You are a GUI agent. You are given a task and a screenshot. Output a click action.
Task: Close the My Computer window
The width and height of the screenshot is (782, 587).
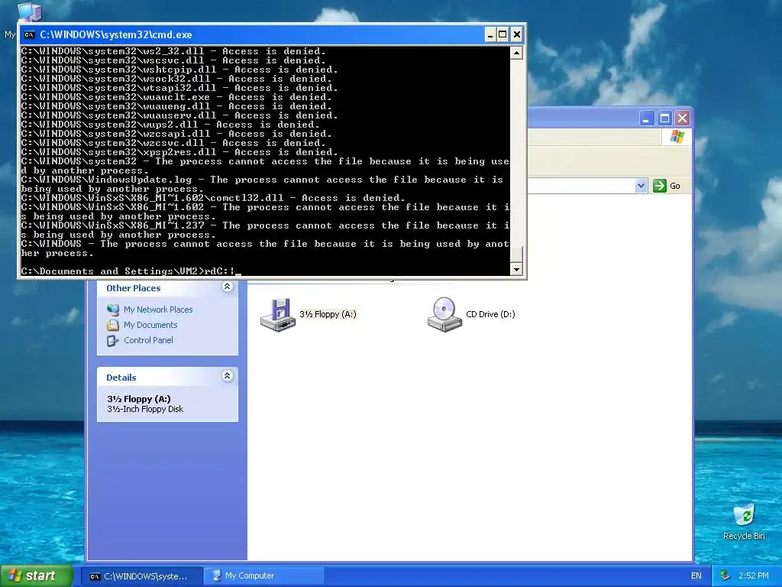click(682, 118)
